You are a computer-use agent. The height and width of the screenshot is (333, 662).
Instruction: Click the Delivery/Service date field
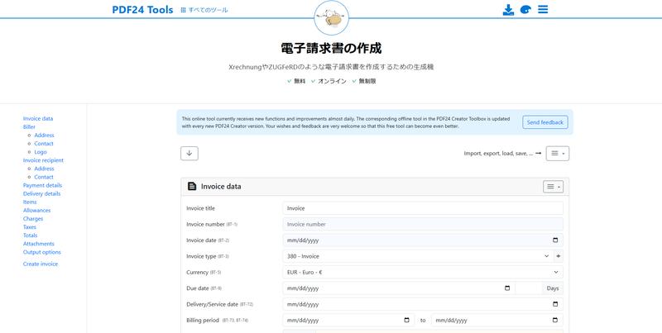click(x=423, y=304)
